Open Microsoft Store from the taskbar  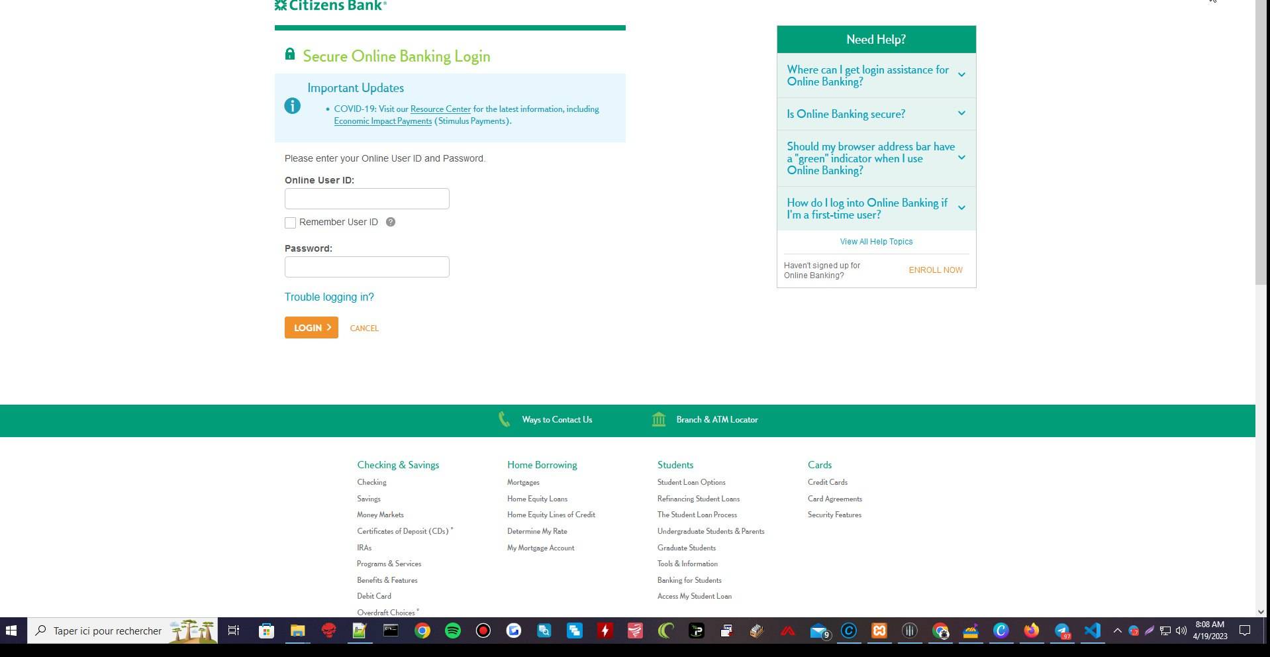tap(266, 631)
